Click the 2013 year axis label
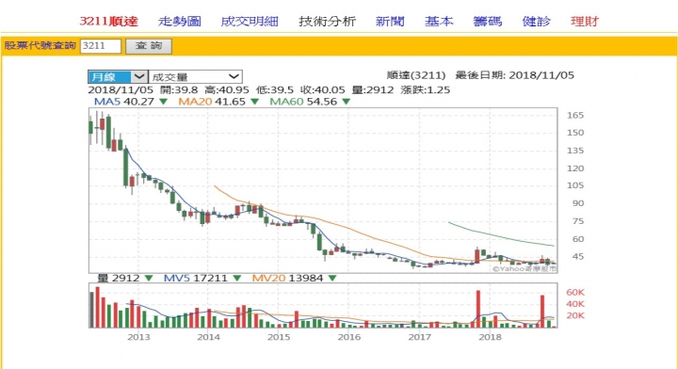The height and width of the screenshot is (369, 678). point(138,337)
